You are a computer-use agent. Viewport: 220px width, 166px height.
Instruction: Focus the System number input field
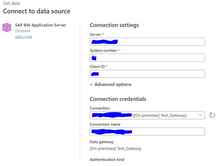[x=147, y=58]
